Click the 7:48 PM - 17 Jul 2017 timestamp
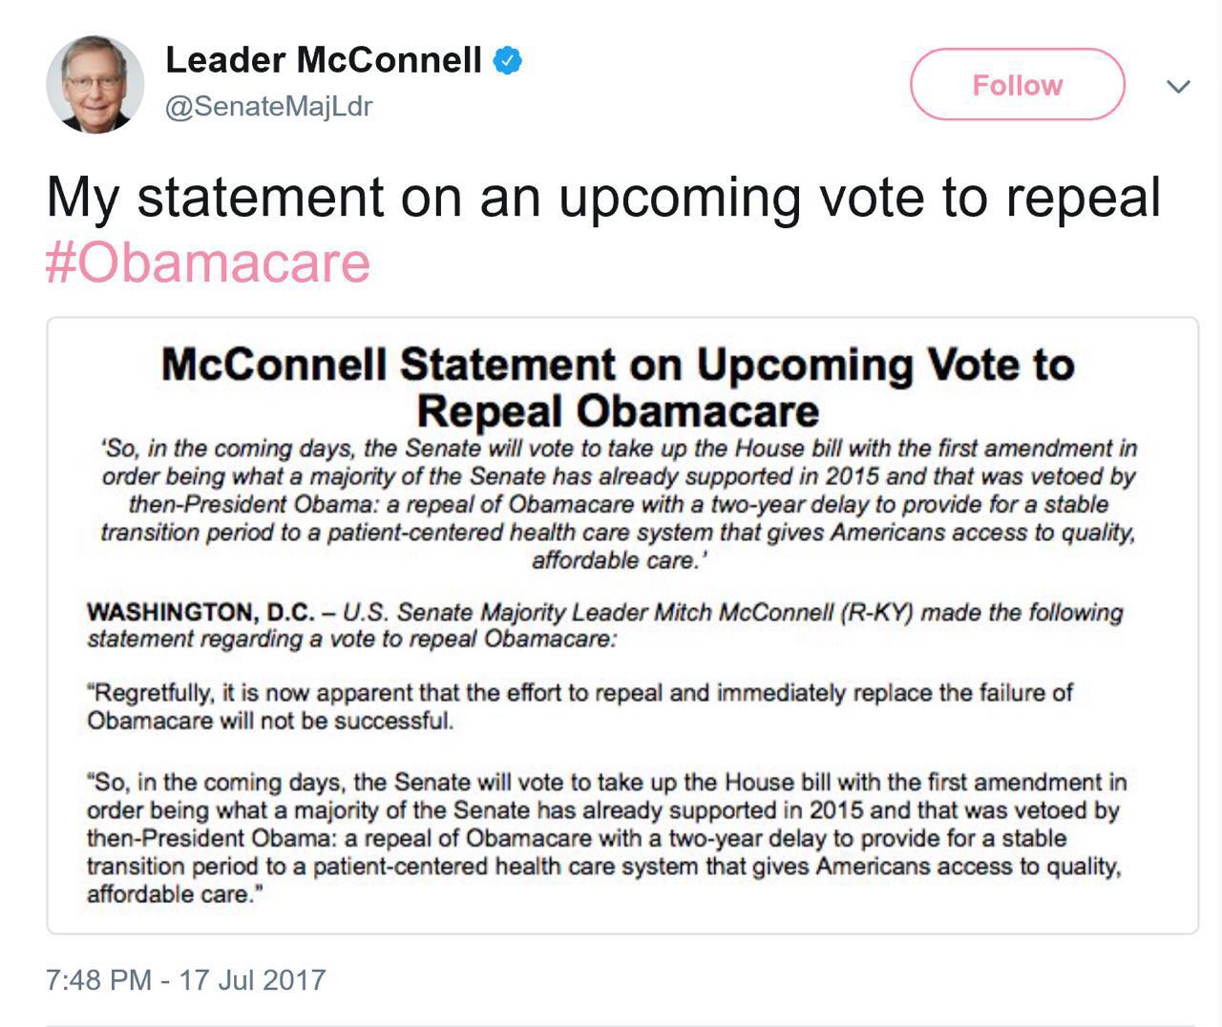This screenshot has height=1027, width=1222. point(186,980)
